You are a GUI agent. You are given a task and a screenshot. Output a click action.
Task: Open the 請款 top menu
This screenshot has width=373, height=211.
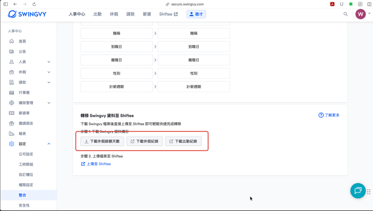(130, 14)
